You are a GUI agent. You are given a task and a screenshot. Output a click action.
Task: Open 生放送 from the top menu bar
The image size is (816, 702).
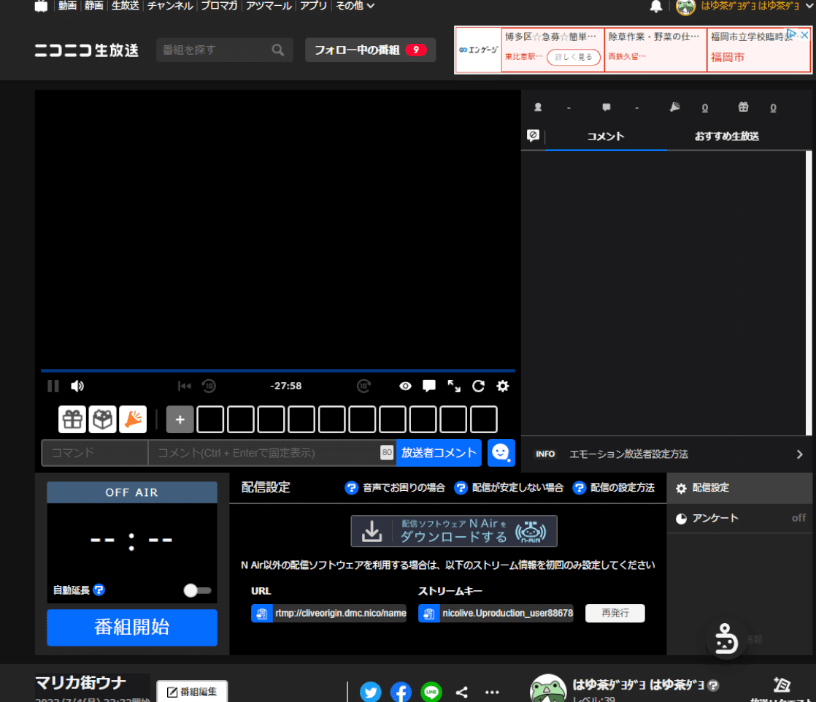point(125,6)
